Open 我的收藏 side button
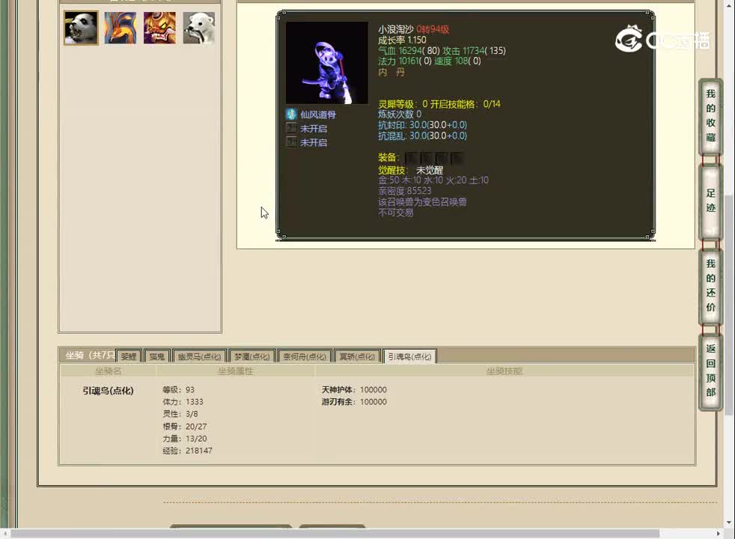This screenshot has width=735, height=539. tap(710, 116)
